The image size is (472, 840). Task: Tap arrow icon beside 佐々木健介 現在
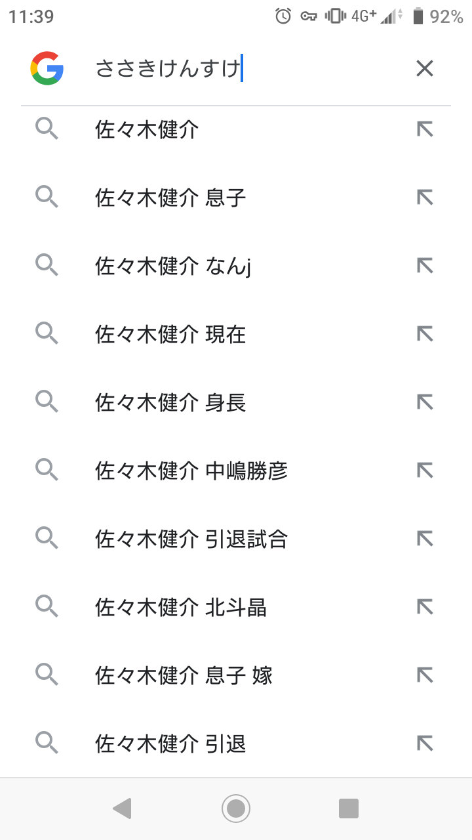coord(425,333)
